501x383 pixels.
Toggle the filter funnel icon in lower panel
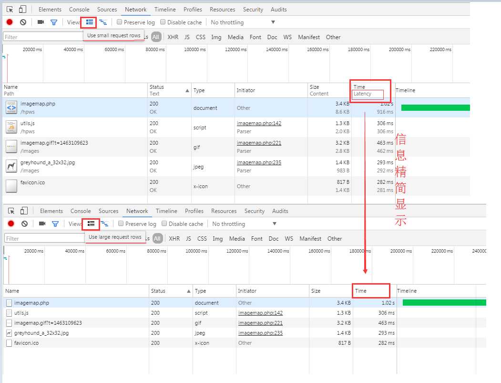click(x=55, y=223)
